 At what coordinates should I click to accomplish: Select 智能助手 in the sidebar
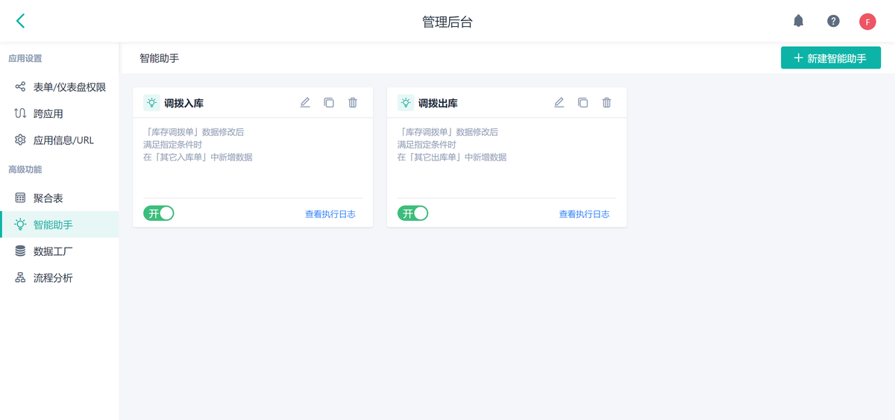(60, 225)
